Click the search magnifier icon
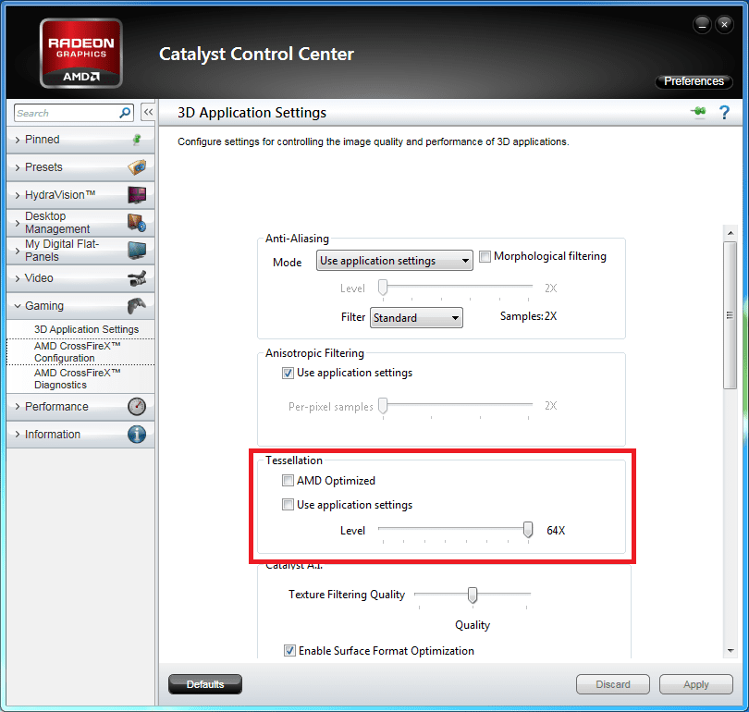Image resolution: width=749 pixels, height=712 pixels. [125, 113]
